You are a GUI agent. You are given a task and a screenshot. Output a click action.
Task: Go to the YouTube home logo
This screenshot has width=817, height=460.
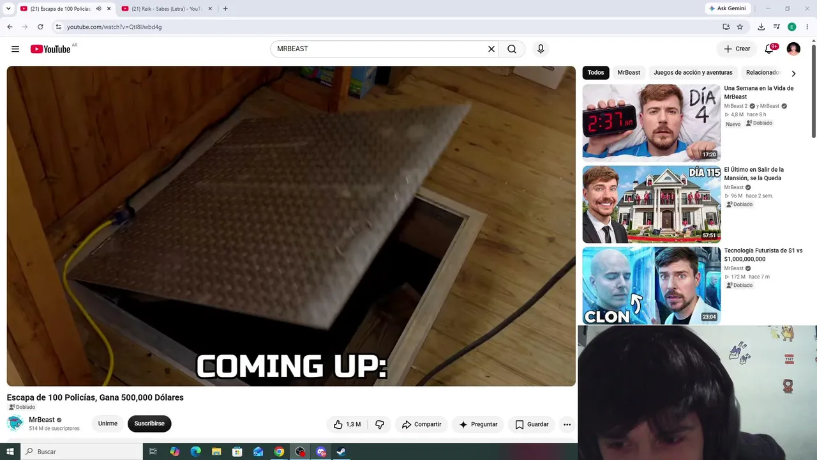point(50,49)
